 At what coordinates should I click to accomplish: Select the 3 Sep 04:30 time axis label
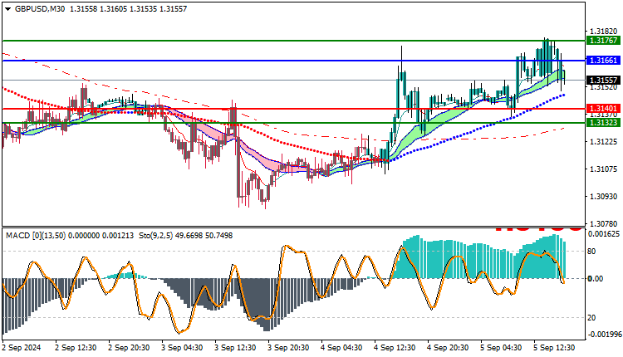point(182,348)
